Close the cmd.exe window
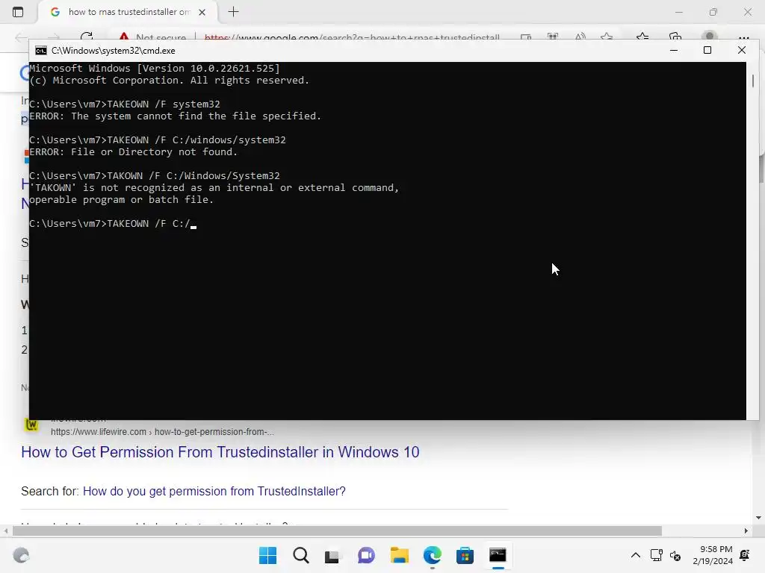Image resolution: width=765 pixels, height=573 pixels. [x=742, y=50]
